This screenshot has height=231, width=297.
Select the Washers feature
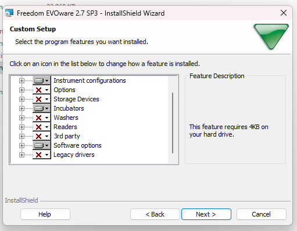click(x=66, y=118)
